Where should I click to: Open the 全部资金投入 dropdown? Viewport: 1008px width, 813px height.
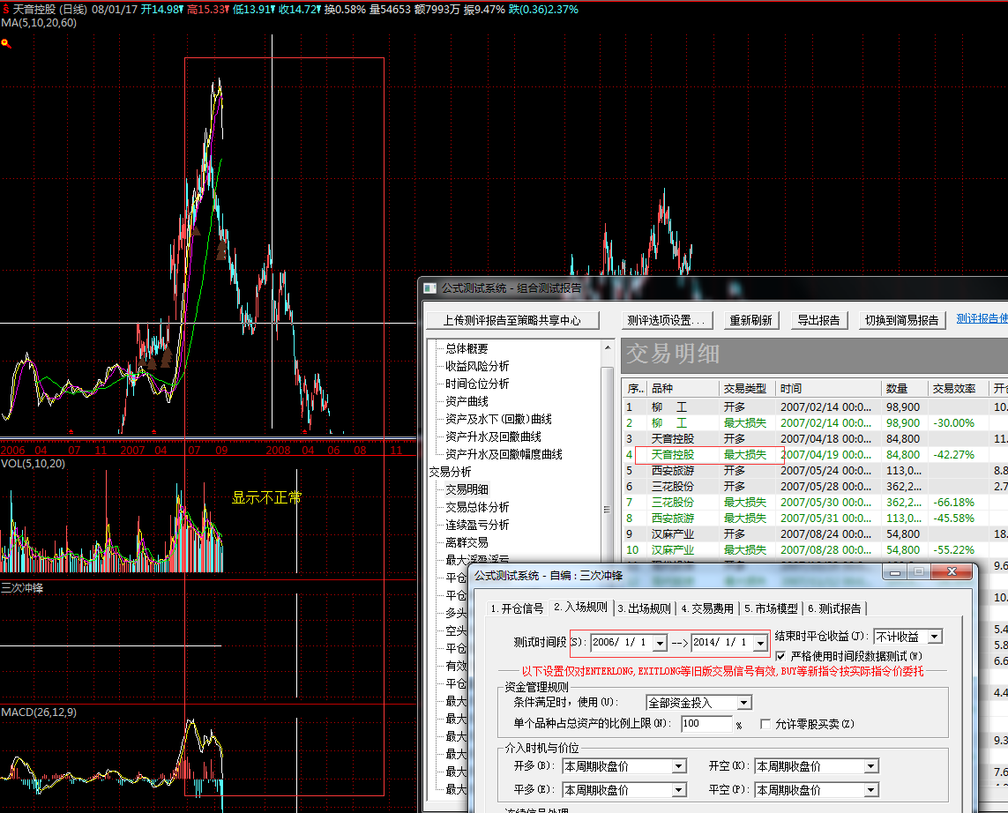click(x=744, y=703)
